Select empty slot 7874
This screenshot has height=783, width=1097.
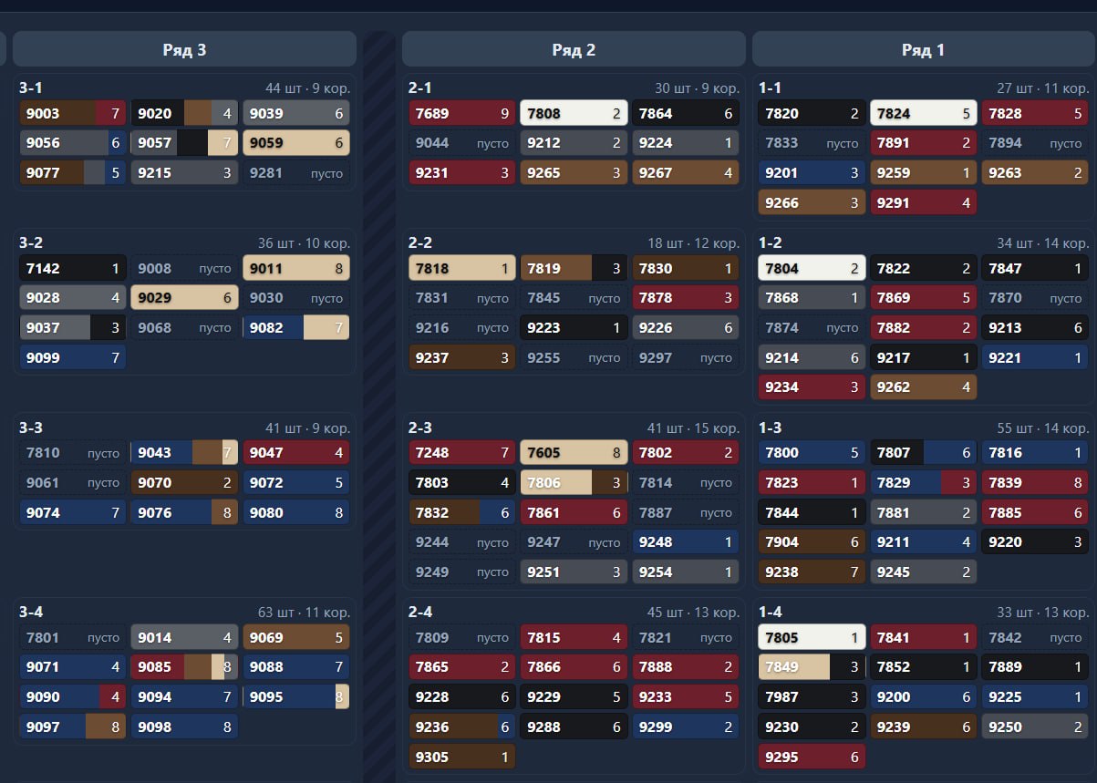tap(812, 327)
